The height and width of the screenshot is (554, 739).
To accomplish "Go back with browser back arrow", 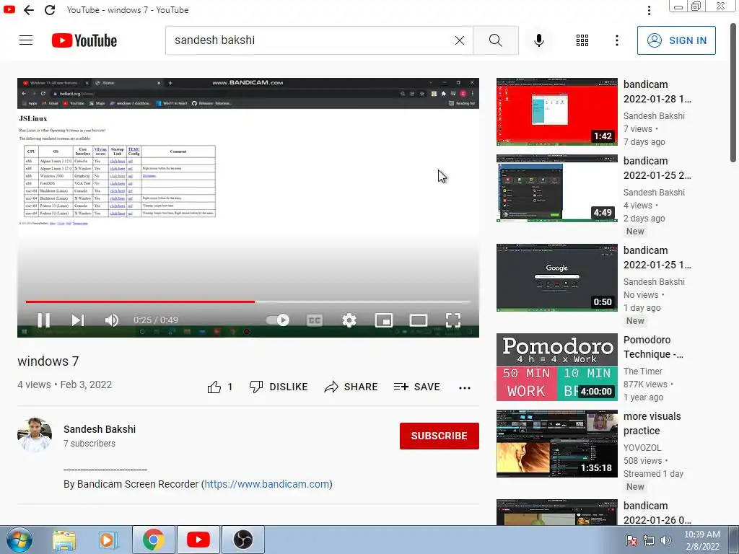I will pyautogui.click(x=29, y=10).
